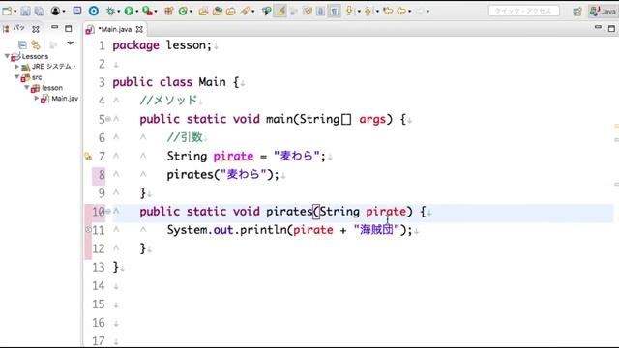Open the New Java Class dropdown arrow
This screenshot has width=619, height=348.
pos(191,12)
